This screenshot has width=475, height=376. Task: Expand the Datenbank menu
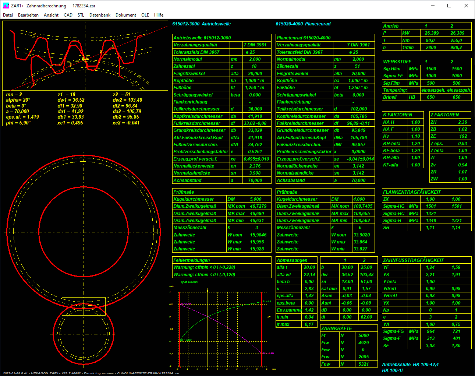[x=100, y=15]
